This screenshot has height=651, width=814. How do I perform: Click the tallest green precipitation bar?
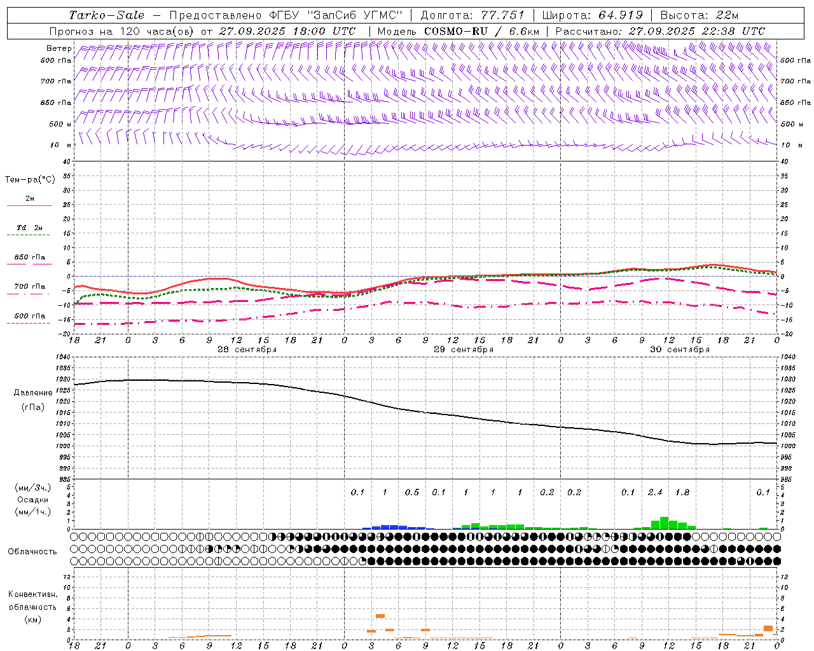(x=664, y=523)
